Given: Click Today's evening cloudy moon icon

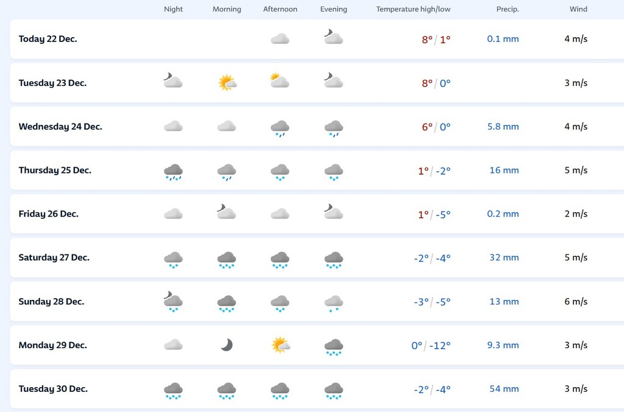Looking at the screenshot, I should [333, 38].
